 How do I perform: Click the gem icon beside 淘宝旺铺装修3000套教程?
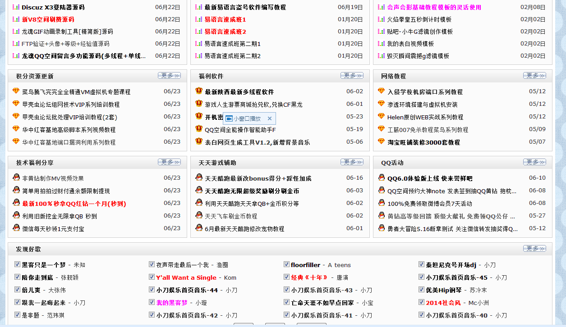coord(382,141)
